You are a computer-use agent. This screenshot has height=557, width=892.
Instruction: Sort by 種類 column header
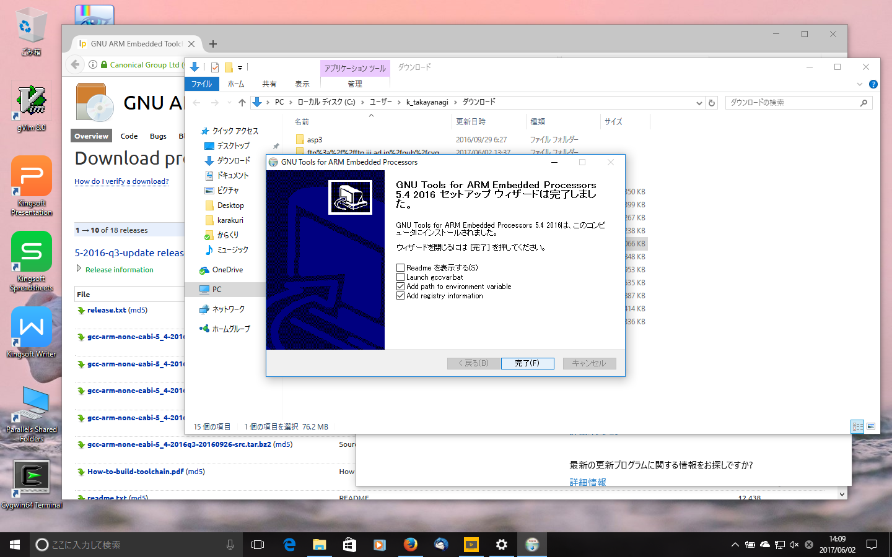click(538, 122)
